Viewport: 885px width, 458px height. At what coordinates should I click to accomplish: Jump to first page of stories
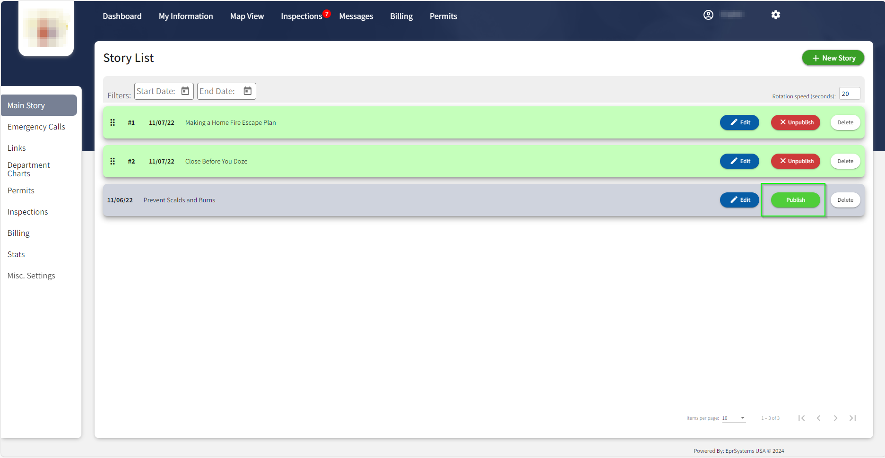pos(801,418)
